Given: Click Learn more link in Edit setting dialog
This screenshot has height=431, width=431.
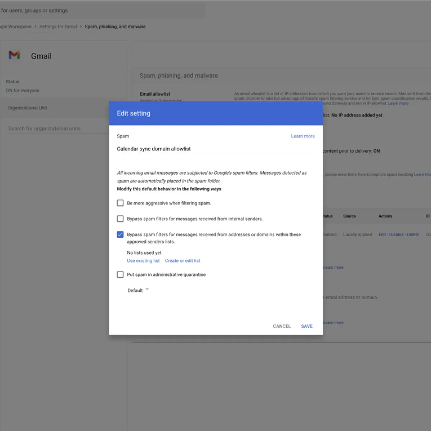Looking at the screenshot, I should coord(303,136).
